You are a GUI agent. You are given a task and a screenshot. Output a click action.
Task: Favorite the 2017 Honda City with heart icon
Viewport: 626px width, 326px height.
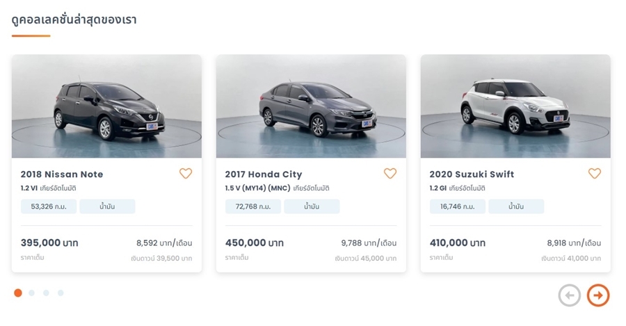click(390, 174)
